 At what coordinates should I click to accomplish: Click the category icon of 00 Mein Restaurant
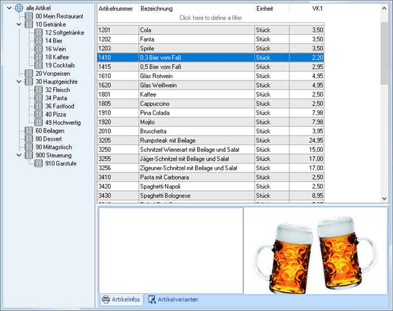click(x=29, y=16)
